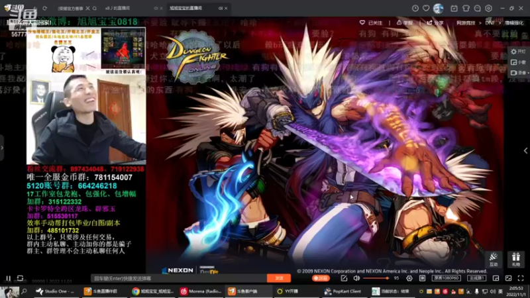Viewport: 530px width, 298px height.
Task: Open the 互动 interaction panel
Action: (x=494, y=259)
